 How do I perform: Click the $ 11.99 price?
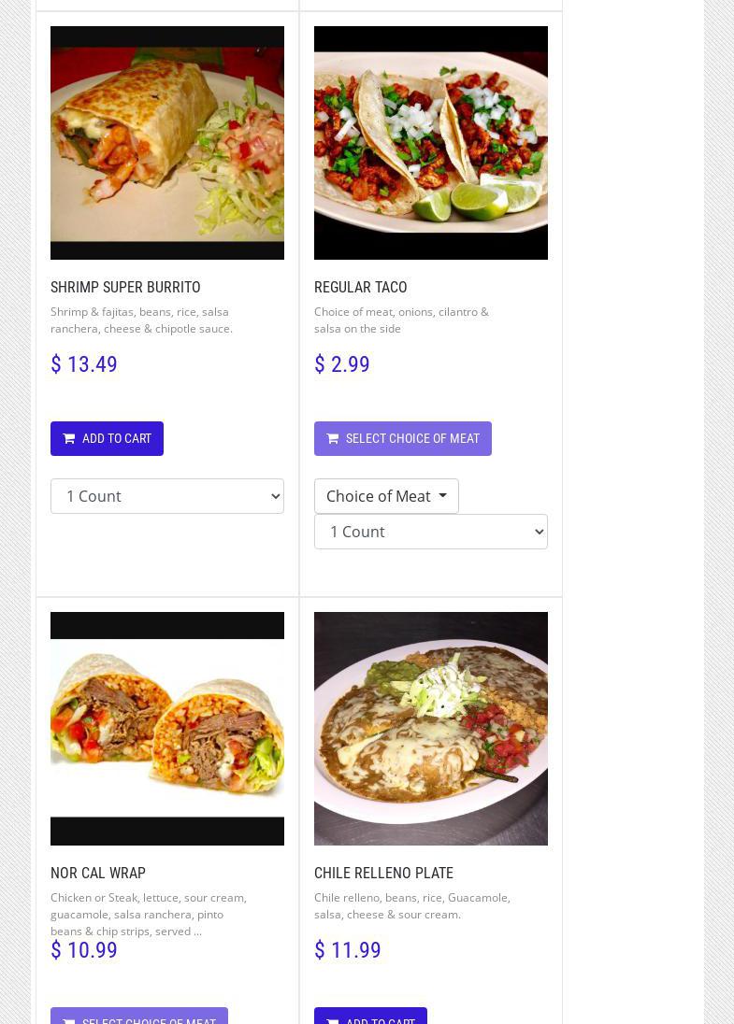coord(348,950)
